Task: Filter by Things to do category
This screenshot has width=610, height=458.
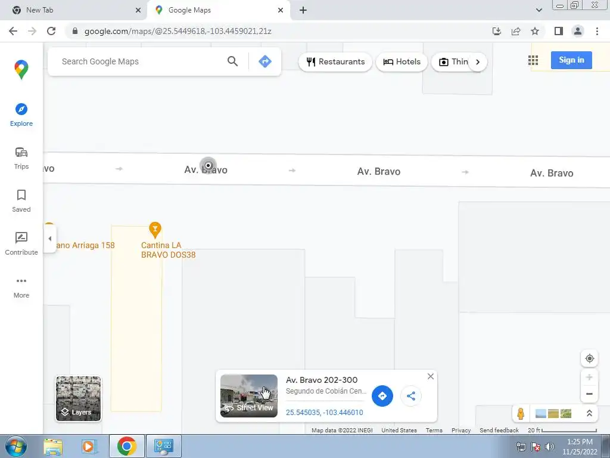Action: pos(453,61)
